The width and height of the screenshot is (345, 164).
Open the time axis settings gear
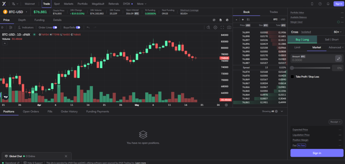tap(226, 105)
